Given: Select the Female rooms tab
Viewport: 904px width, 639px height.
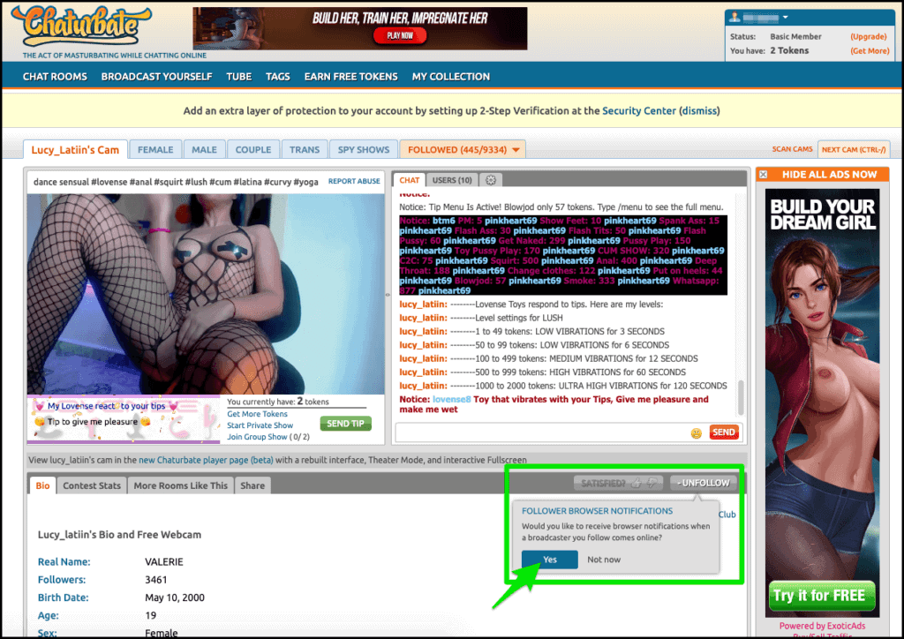Looking at the screenshot, I should pos(155,149).
